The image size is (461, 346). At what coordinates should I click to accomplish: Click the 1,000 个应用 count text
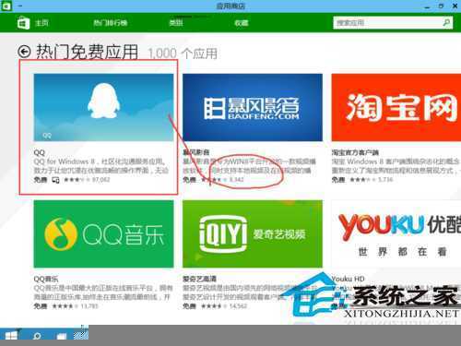183,54
